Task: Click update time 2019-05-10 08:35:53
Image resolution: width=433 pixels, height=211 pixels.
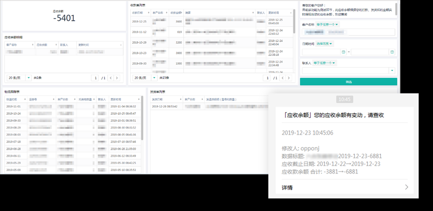Action: point(123,170)
